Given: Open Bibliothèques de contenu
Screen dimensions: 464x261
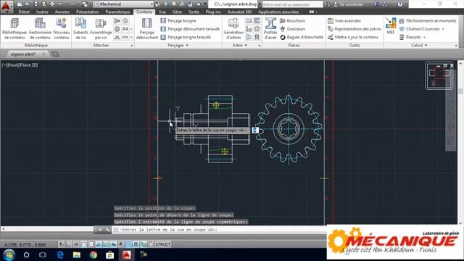Looking at the screenshot, I should pyautogui.click(x=14, y=29).
